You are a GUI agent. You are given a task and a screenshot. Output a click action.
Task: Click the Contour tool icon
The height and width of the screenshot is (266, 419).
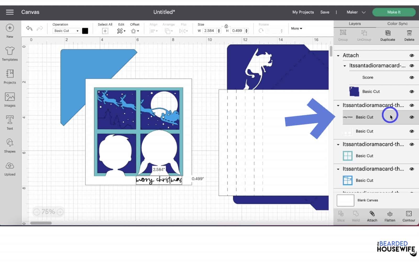pyautogui.click(x=409, y=216)
